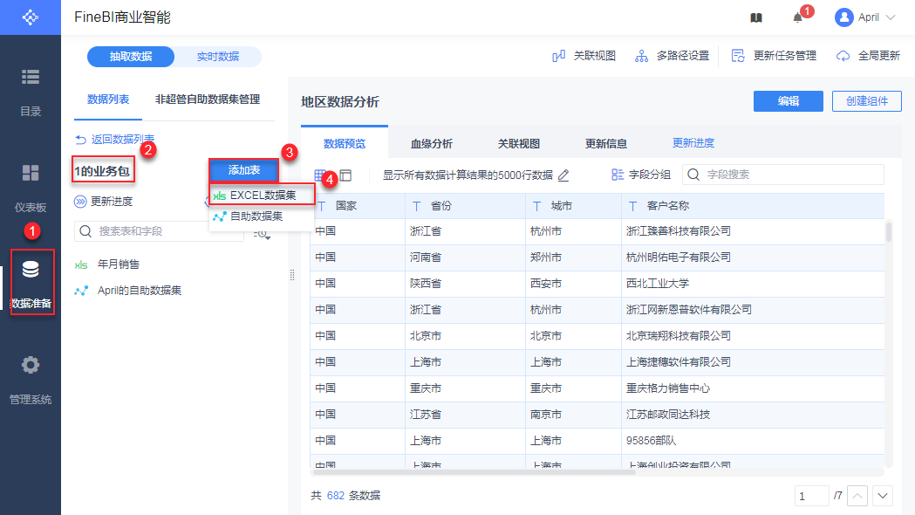Choose 自助数据集 from the menu
This screenshot has height=515, width=915.
[x=262, y=216]
